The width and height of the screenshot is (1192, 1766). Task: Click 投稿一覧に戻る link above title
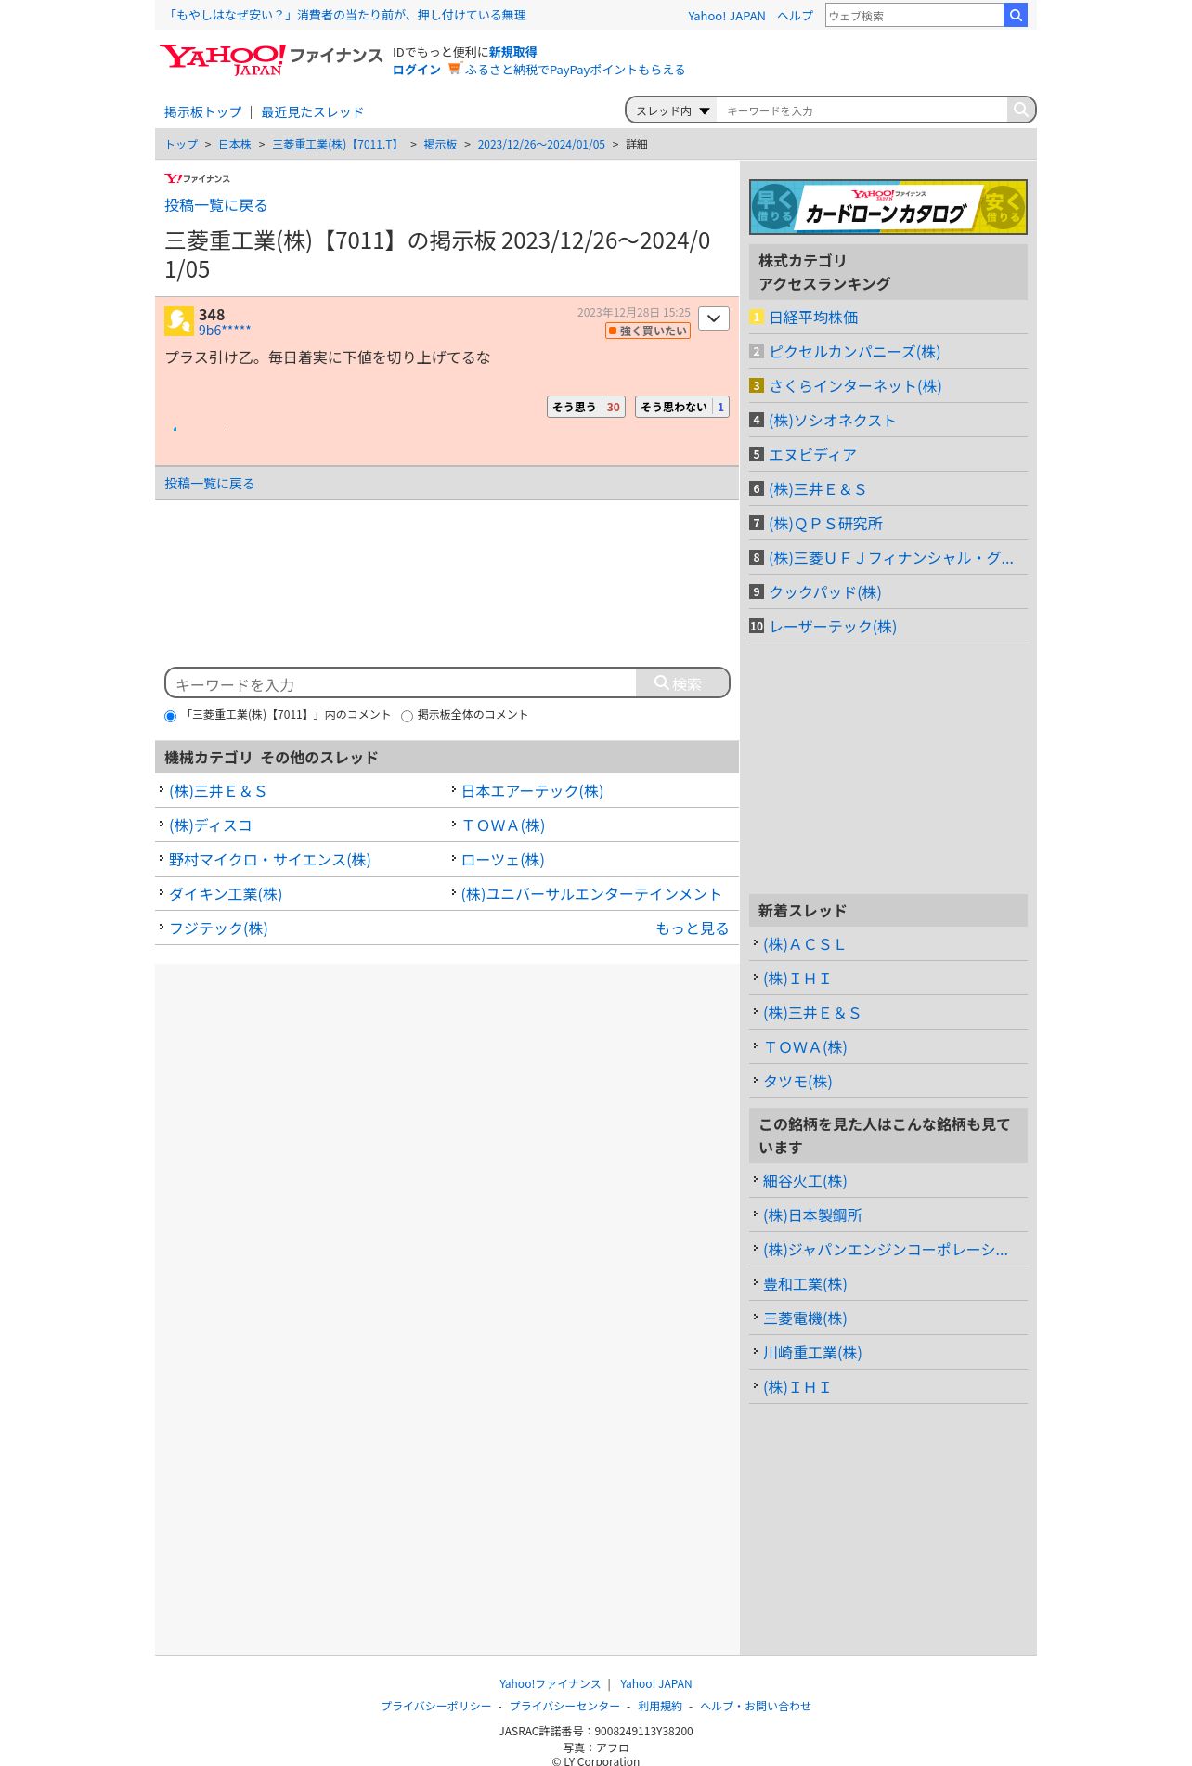pos(215,205)
